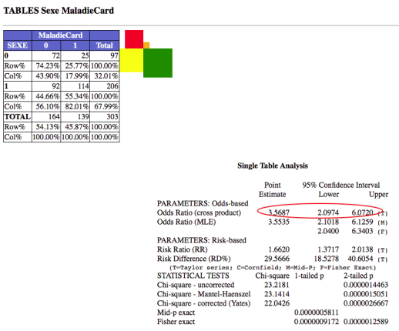
Task: Click the Chi-square uncorrected value 23.2181
Action: click(277, 285)
